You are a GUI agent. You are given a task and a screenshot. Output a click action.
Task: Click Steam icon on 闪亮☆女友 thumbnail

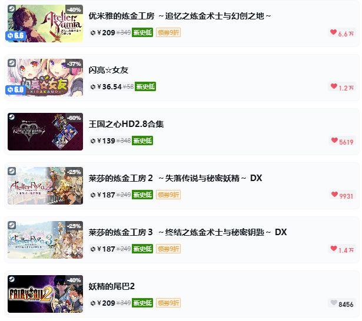(12, 63)
